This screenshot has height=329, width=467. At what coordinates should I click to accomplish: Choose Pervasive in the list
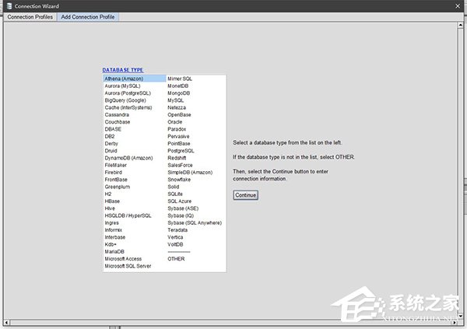pyautogui.click(x=178, y=136)
